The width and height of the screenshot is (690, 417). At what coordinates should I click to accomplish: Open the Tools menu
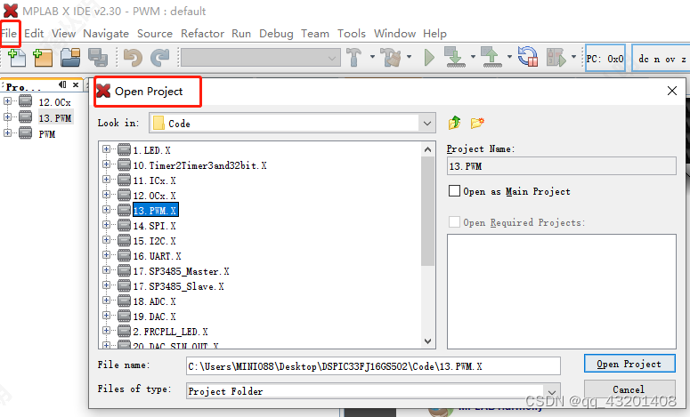(352, 34)
